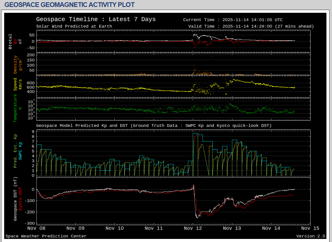This screenshot has height=242, width=332.
Task: Select the Solar Wind Predicted at Earth label
Action: tap(74, 26)
